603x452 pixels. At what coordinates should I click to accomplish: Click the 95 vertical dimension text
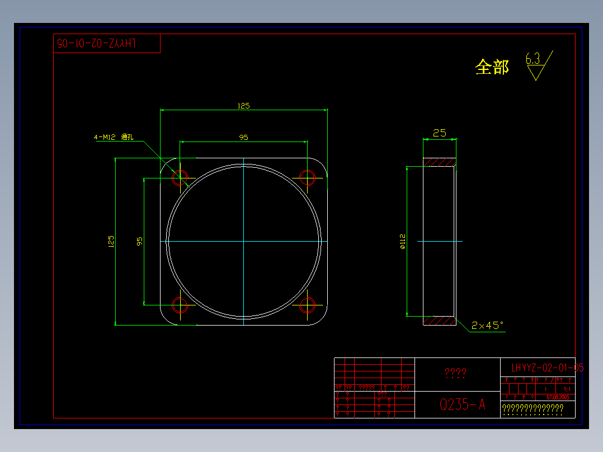click(140, 241)
